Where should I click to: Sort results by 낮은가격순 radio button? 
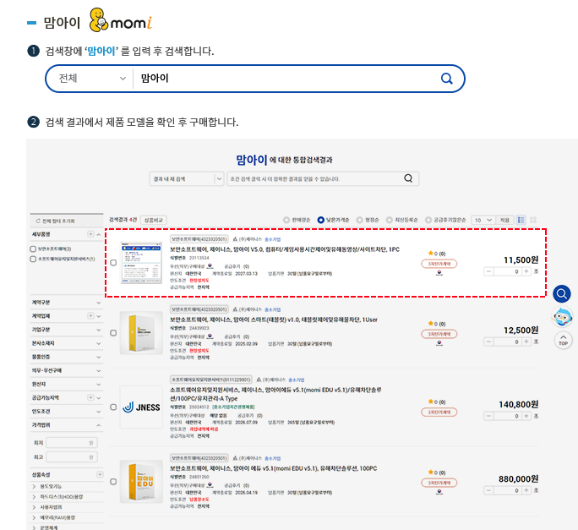coord(321,220)
